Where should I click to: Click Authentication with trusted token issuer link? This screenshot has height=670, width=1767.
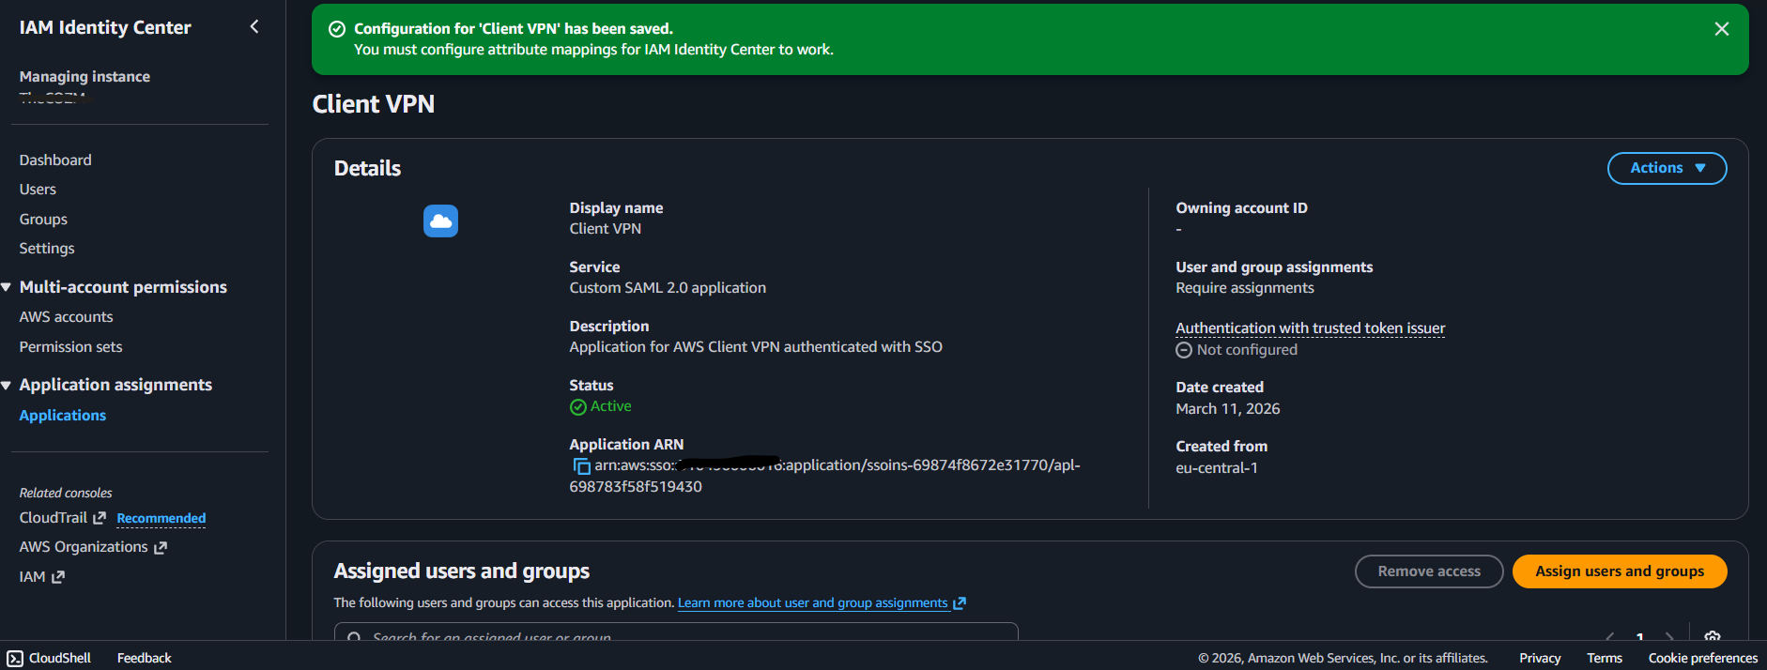[x=1310, y=328]
